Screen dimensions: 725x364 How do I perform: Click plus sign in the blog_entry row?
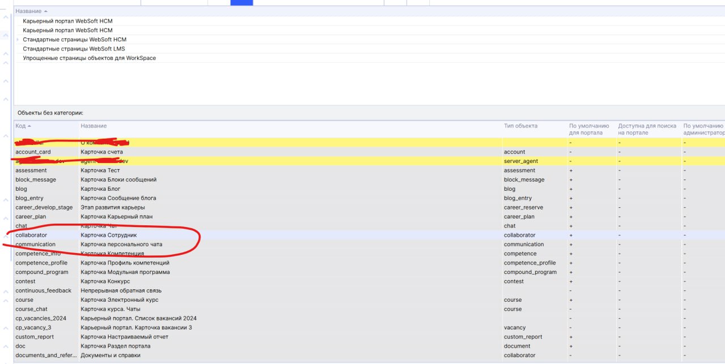[x=571, y=198]
